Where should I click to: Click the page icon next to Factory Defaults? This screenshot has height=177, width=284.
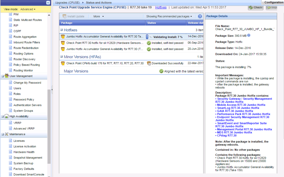point(11,169)
